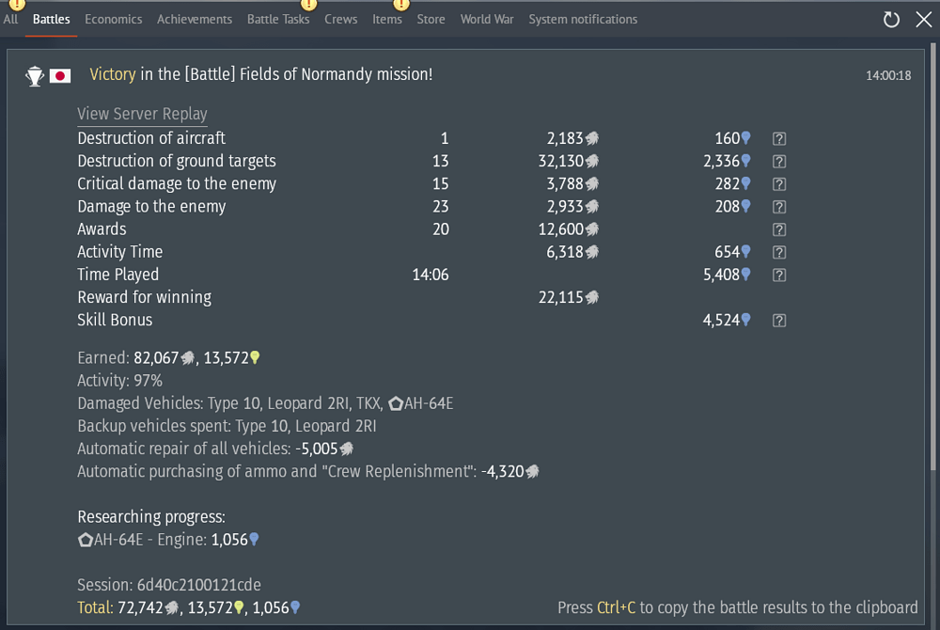Image resolution: width=940 pixels, height=630 pixels.
Task: Click the Time Played research value 5,408
Action: pyautogui.click(x=721, y=275)
